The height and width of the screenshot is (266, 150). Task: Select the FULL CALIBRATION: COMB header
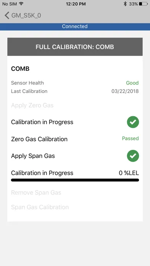[75, 47]
